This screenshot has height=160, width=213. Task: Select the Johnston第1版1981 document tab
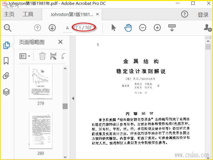click(x=72, y=14)
